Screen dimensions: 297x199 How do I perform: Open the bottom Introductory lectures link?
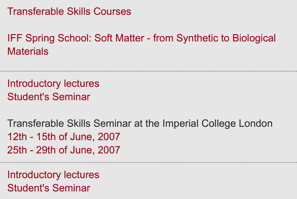53,175
